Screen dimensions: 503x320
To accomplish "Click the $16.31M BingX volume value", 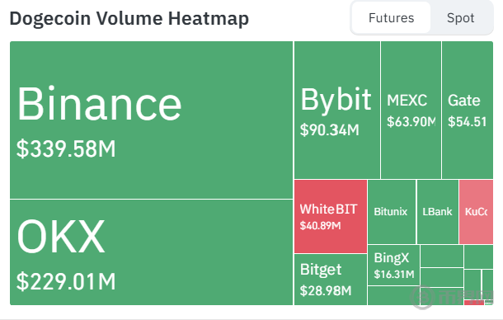I will tap(394, 275).
